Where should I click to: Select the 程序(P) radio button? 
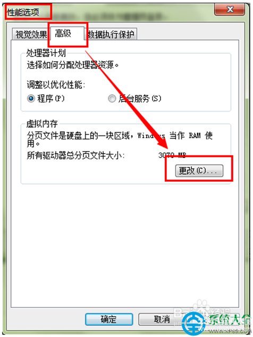point(46,99)
